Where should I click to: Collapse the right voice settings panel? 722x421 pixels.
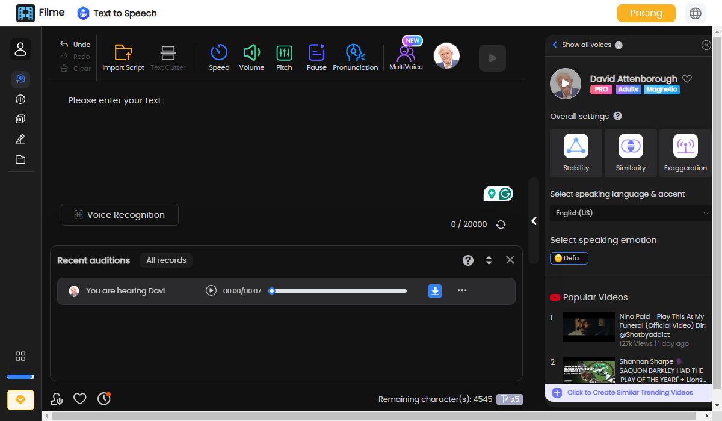(x=534, y=221)
